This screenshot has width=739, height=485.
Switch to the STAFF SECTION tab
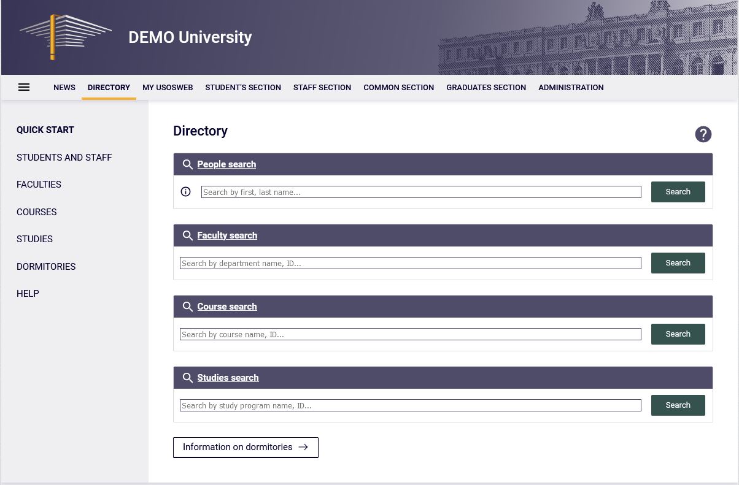click(322, 87)
